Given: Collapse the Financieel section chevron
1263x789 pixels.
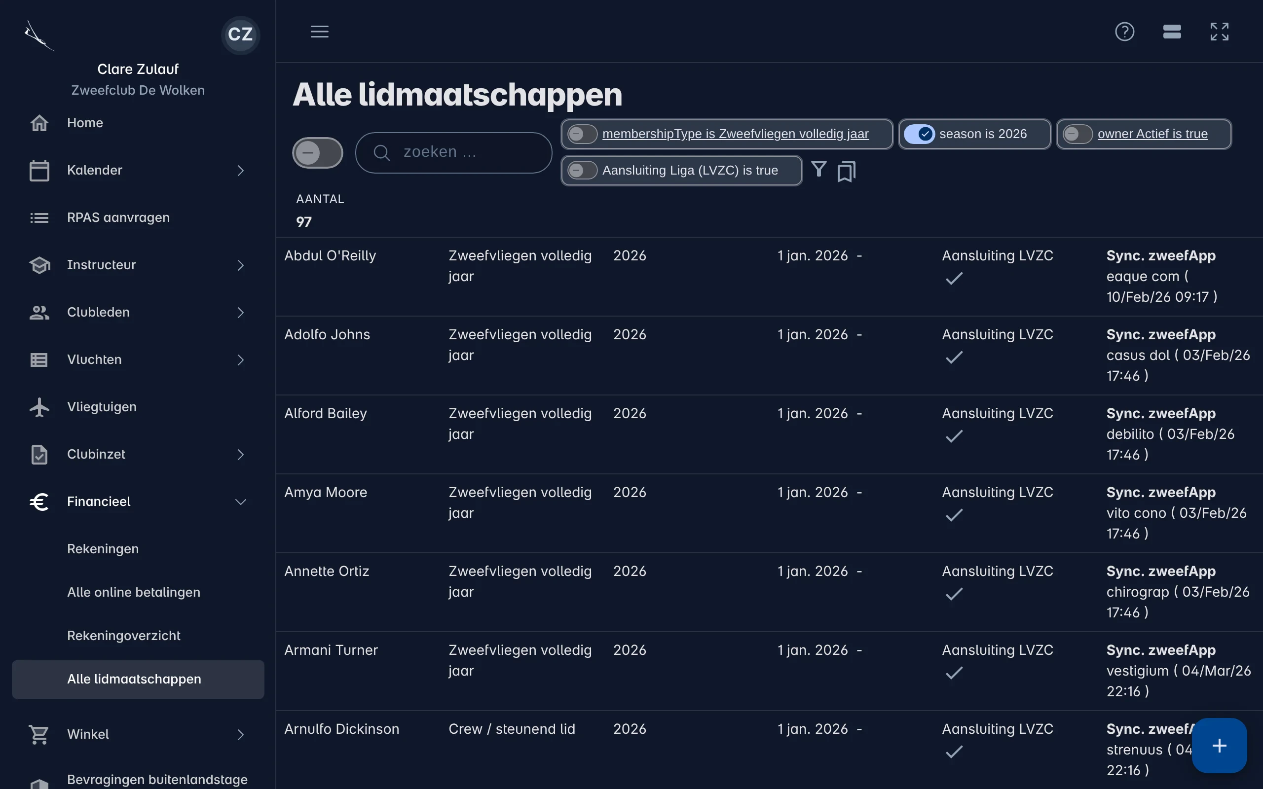Looking at the screenshot, I should coord(240,502).
